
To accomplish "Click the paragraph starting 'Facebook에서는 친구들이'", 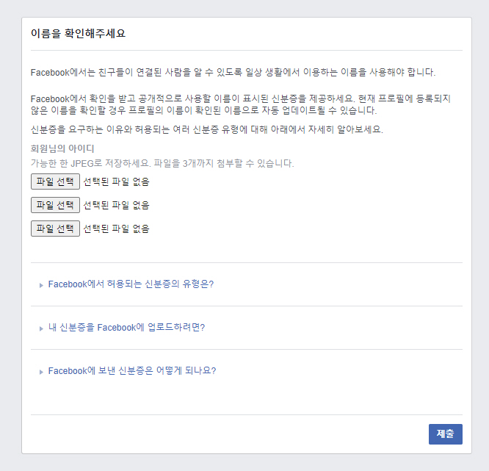I will [x=233, y=73].
